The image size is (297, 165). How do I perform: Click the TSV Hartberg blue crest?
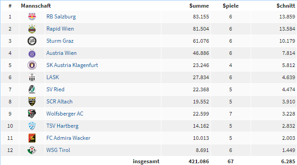tap(32, 126)
